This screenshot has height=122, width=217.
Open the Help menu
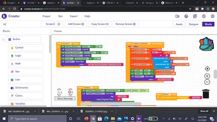(87, 16)
